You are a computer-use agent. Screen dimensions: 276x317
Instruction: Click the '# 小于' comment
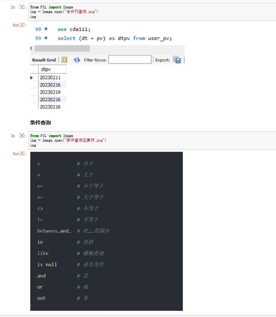pos(85,163)
